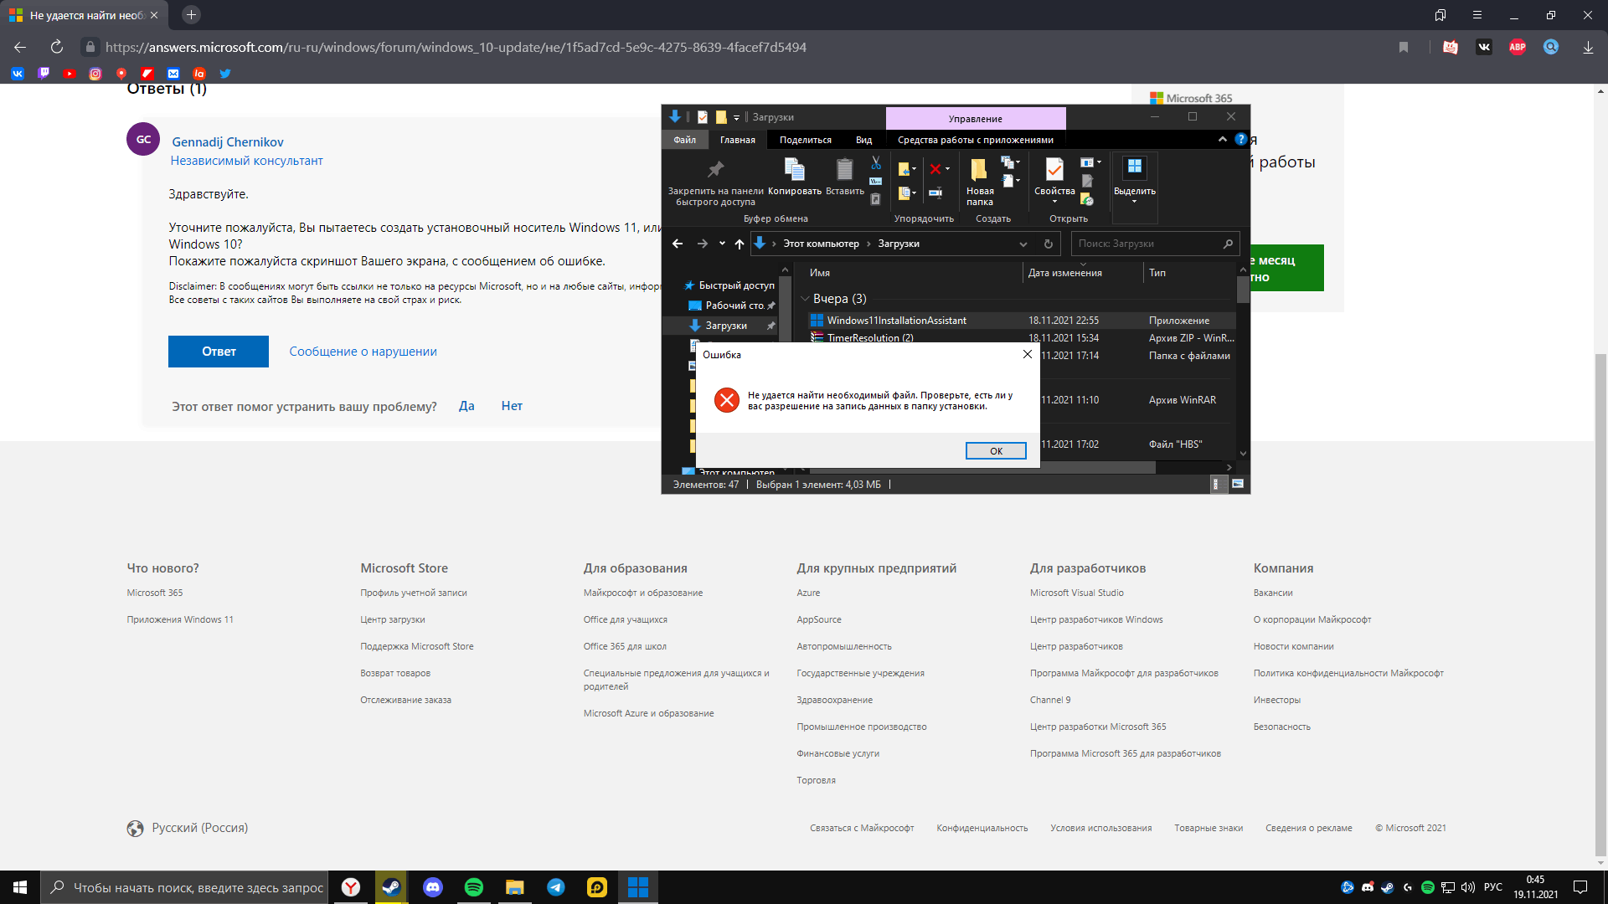Click browser bookmark icon in address bar
The image size is (1608, 904).
pos(1403,47)
